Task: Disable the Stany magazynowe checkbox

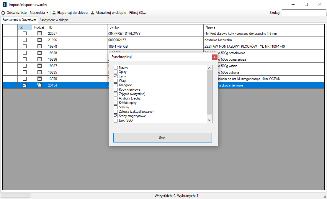Action: 116,116
